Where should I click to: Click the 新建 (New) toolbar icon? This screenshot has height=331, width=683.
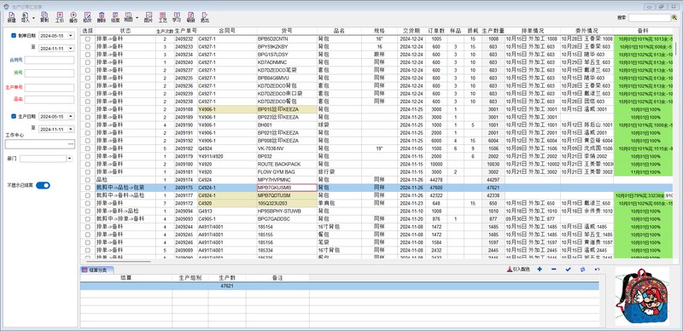pos(12,17)
